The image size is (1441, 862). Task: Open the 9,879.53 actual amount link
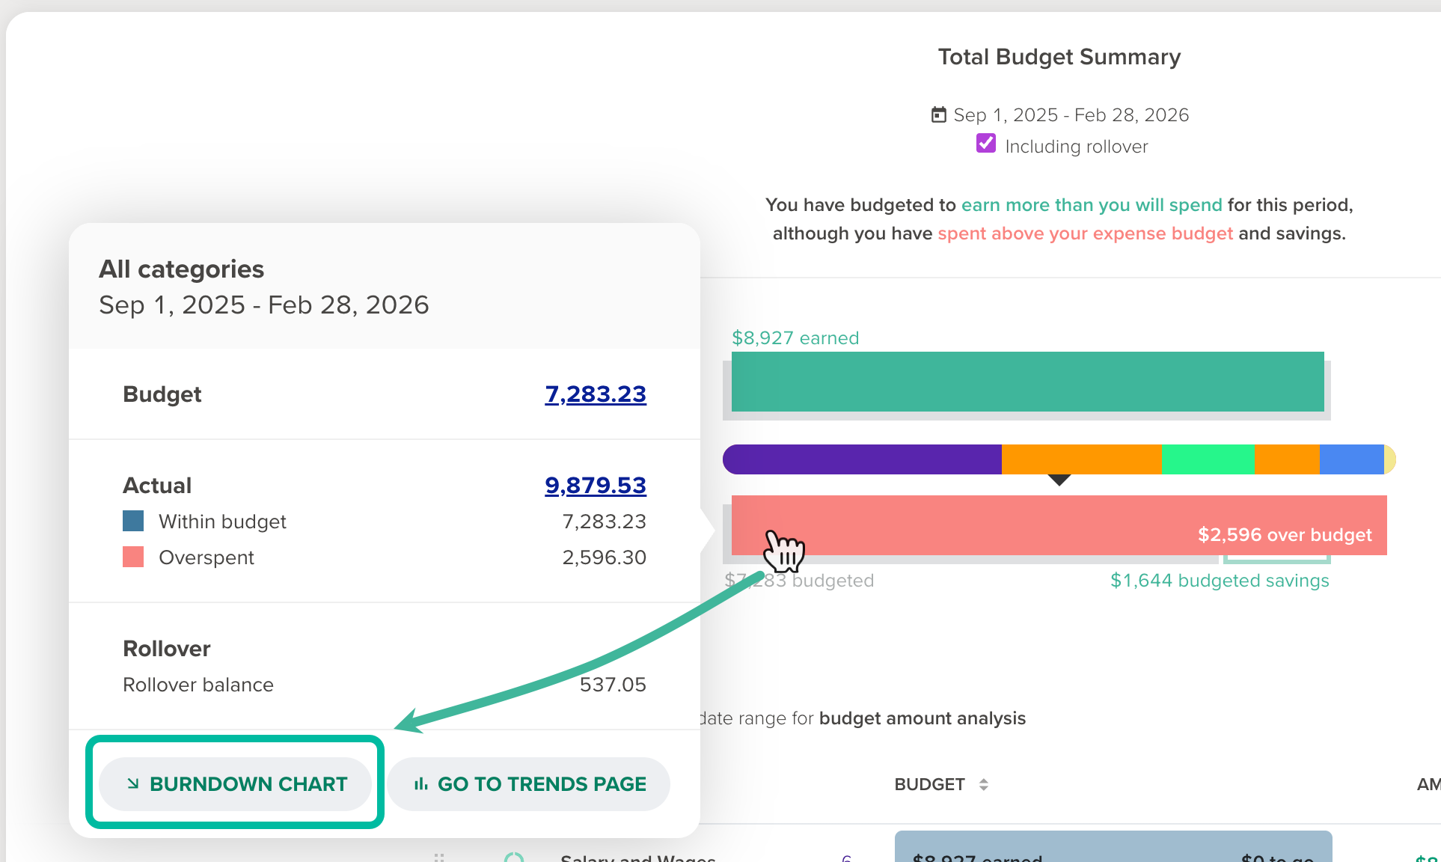tap(595, 485)
